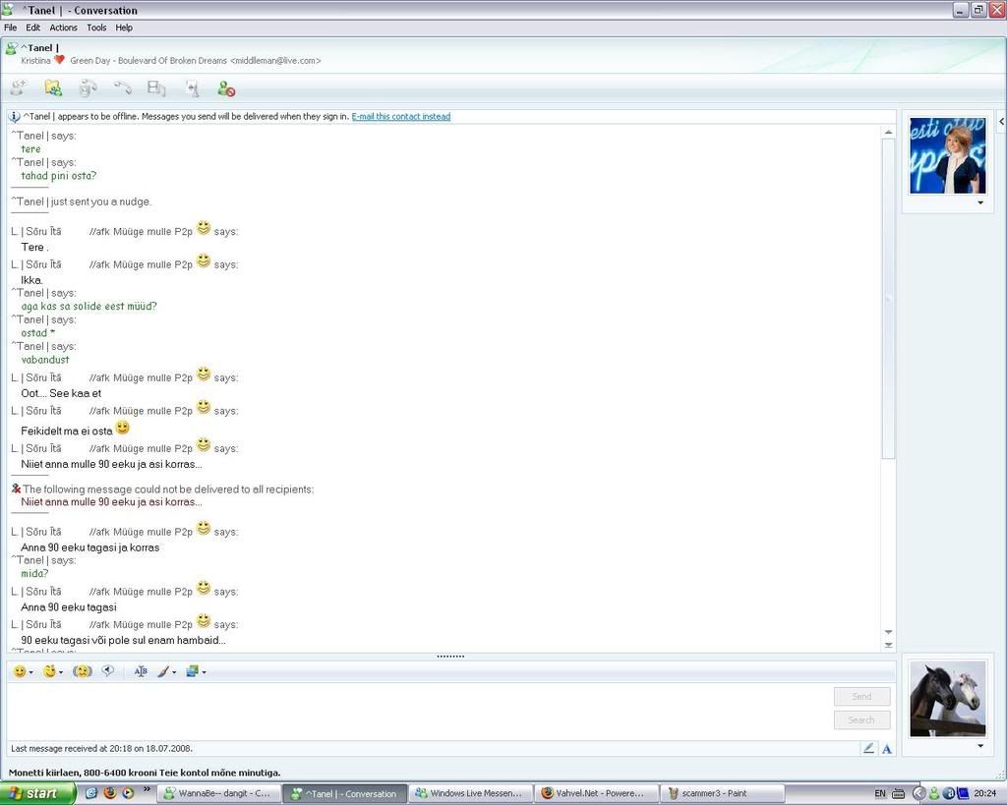The height and width of the screenshot is (805, 1007).
Task: Click inside the message input box
Action: click(413, 710)
